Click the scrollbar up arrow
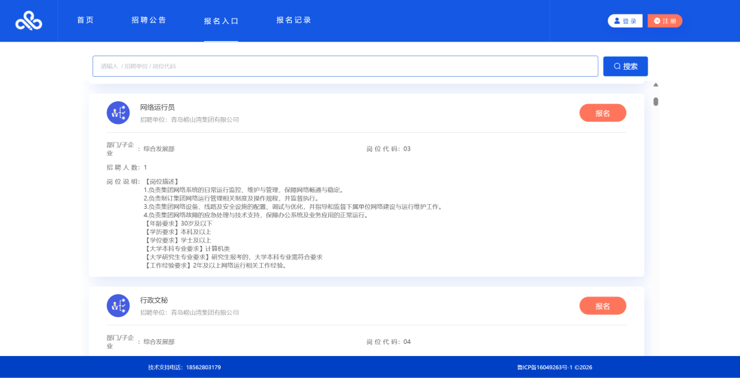 (x=656, y=85)
